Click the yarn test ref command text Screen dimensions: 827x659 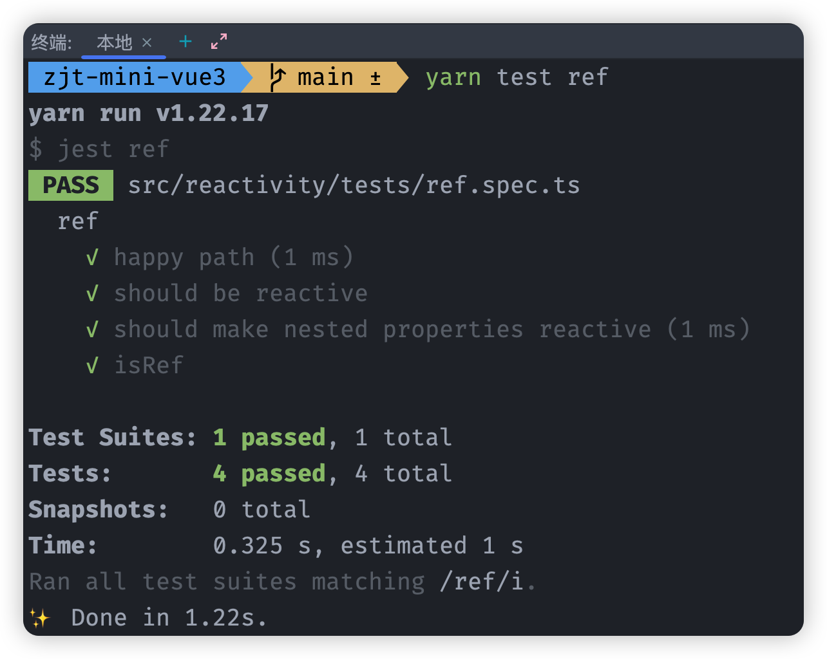point(517,77)
